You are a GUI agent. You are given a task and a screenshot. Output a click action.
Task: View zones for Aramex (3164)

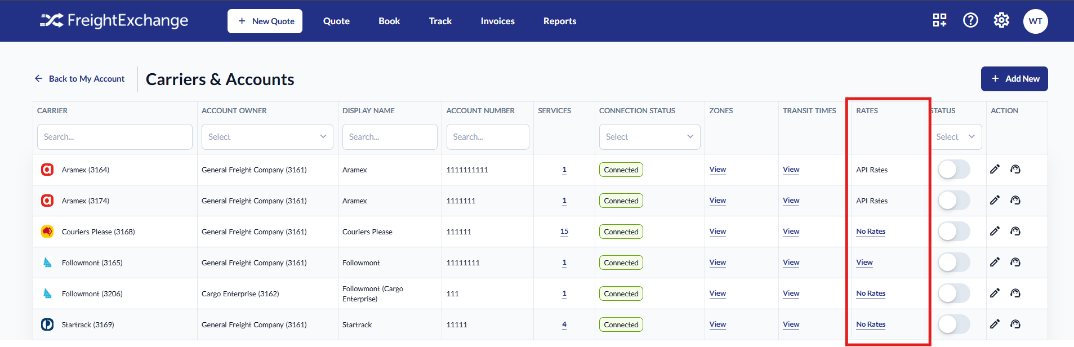(718, 170)
